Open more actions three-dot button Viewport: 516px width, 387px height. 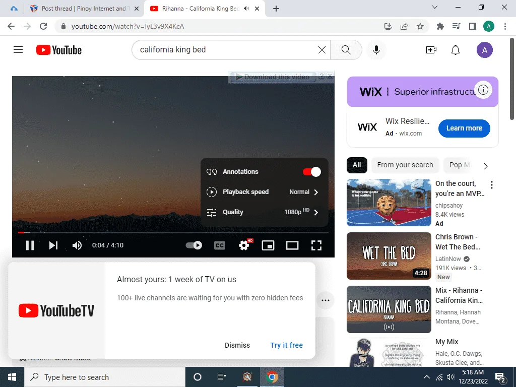326,300
